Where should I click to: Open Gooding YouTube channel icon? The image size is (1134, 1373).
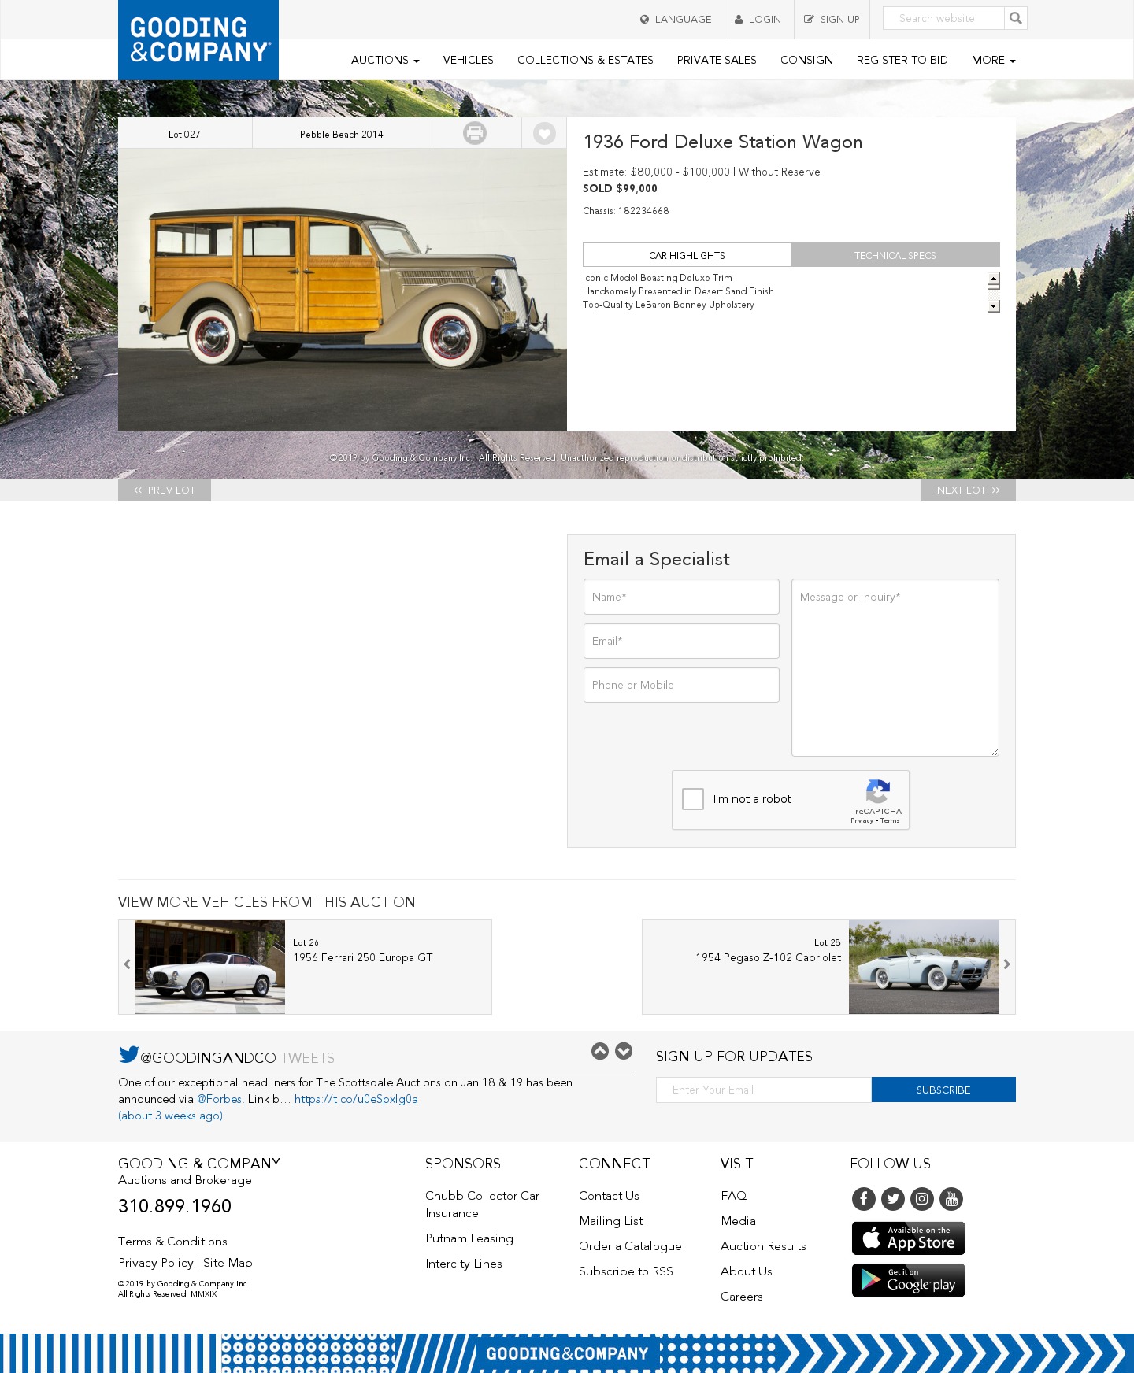click(951, 1198)
